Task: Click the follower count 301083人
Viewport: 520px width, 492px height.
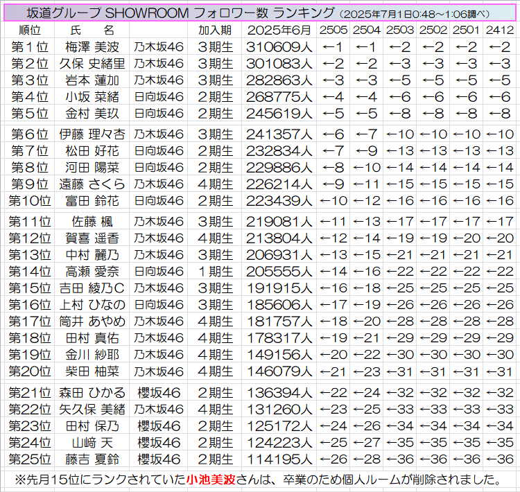Action: tap(279, 64)
